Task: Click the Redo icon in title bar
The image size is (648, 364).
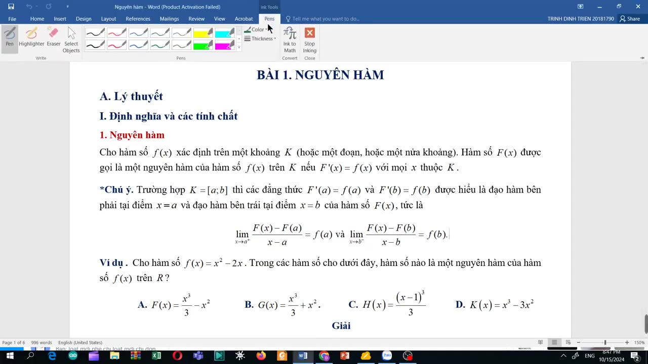Action: pyautogui.click(x=49, y=7)
